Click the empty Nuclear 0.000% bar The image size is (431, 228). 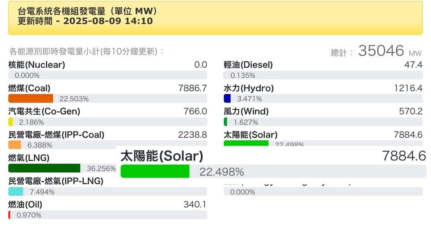point(108,75)
